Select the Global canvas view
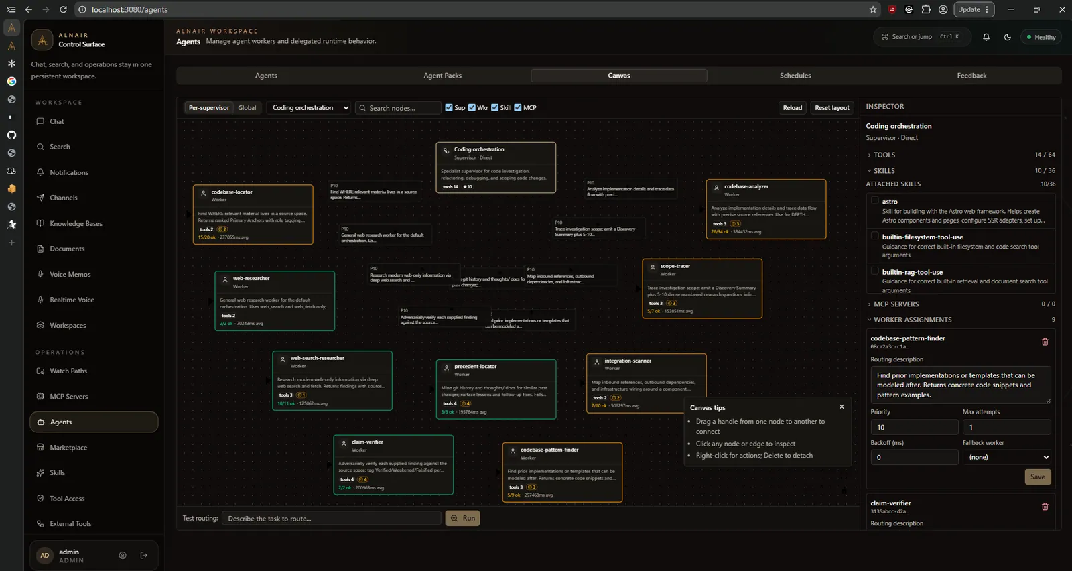Image resolution: width=1072 pixels, height=571 pixels. tap(247, 107)
